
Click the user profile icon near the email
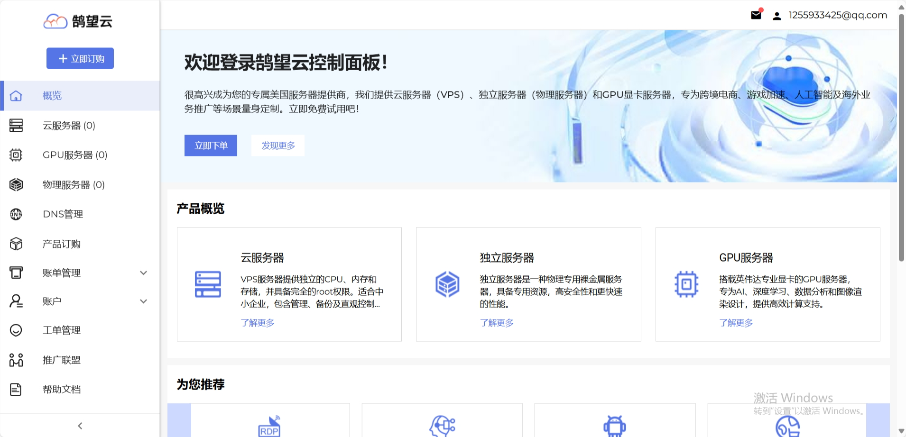777,15
